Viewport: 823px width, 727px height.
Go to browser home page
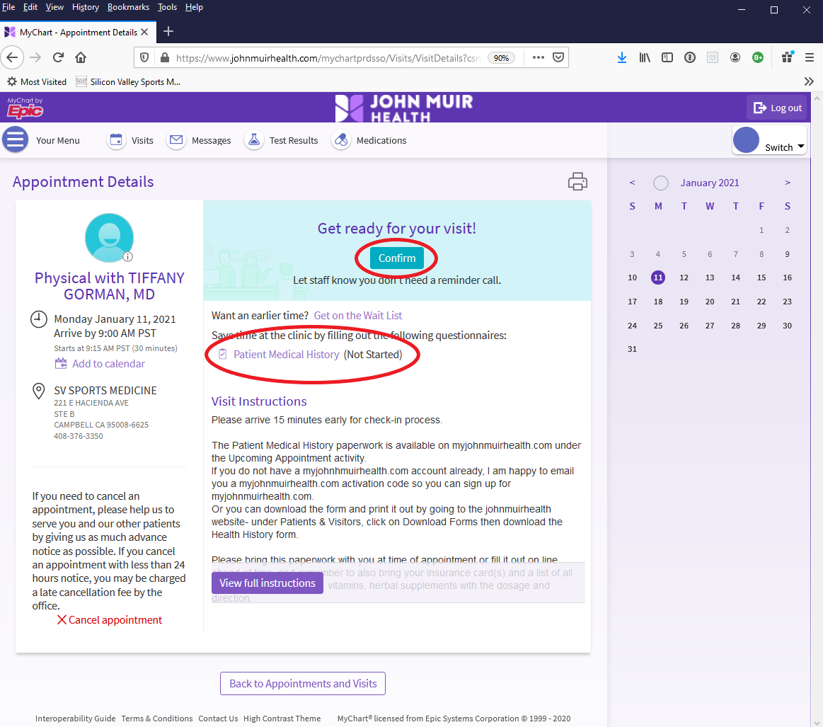click(x=80, y=57)
